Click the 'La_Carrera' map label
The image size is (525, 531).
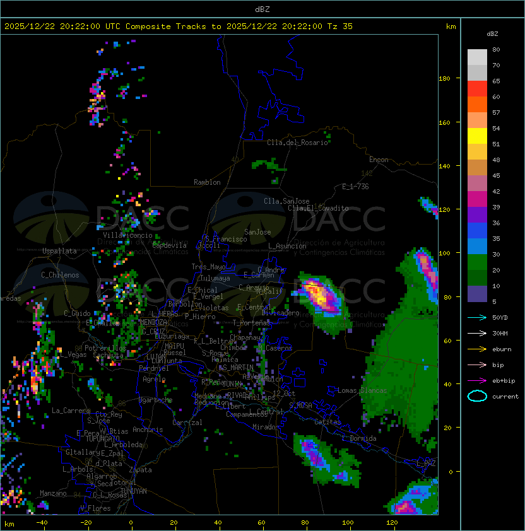coord(71,411)
